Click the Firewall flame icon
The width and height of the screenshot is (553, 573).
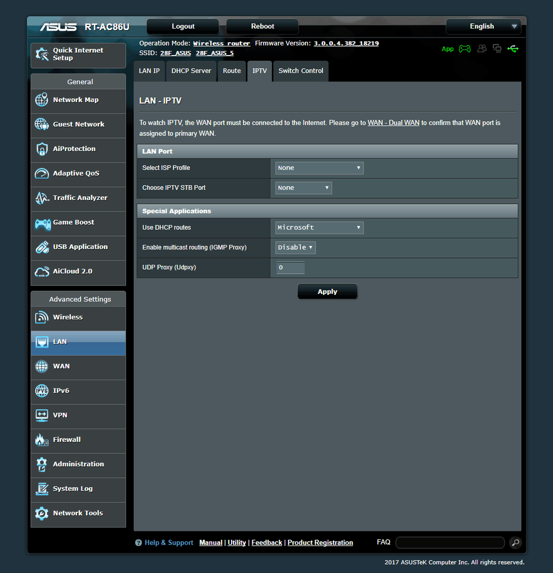[x=42, y=440]
